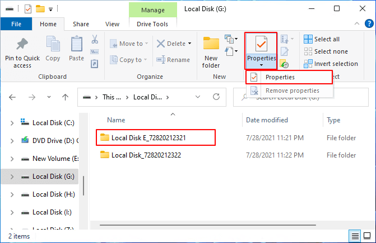Create a folder with New folder icon
The height and width of the screenshot is (243, 376).
(211, 45)
